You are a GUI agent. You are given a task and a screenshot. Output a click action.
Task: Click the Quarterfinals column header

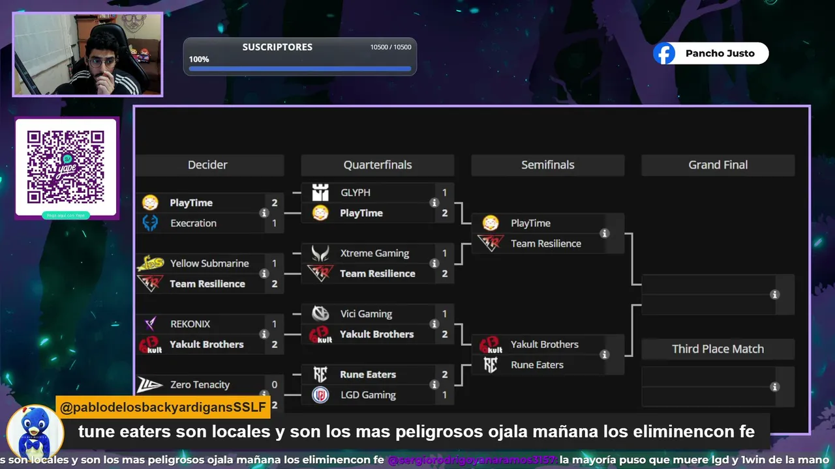click(x=378, y=165)
